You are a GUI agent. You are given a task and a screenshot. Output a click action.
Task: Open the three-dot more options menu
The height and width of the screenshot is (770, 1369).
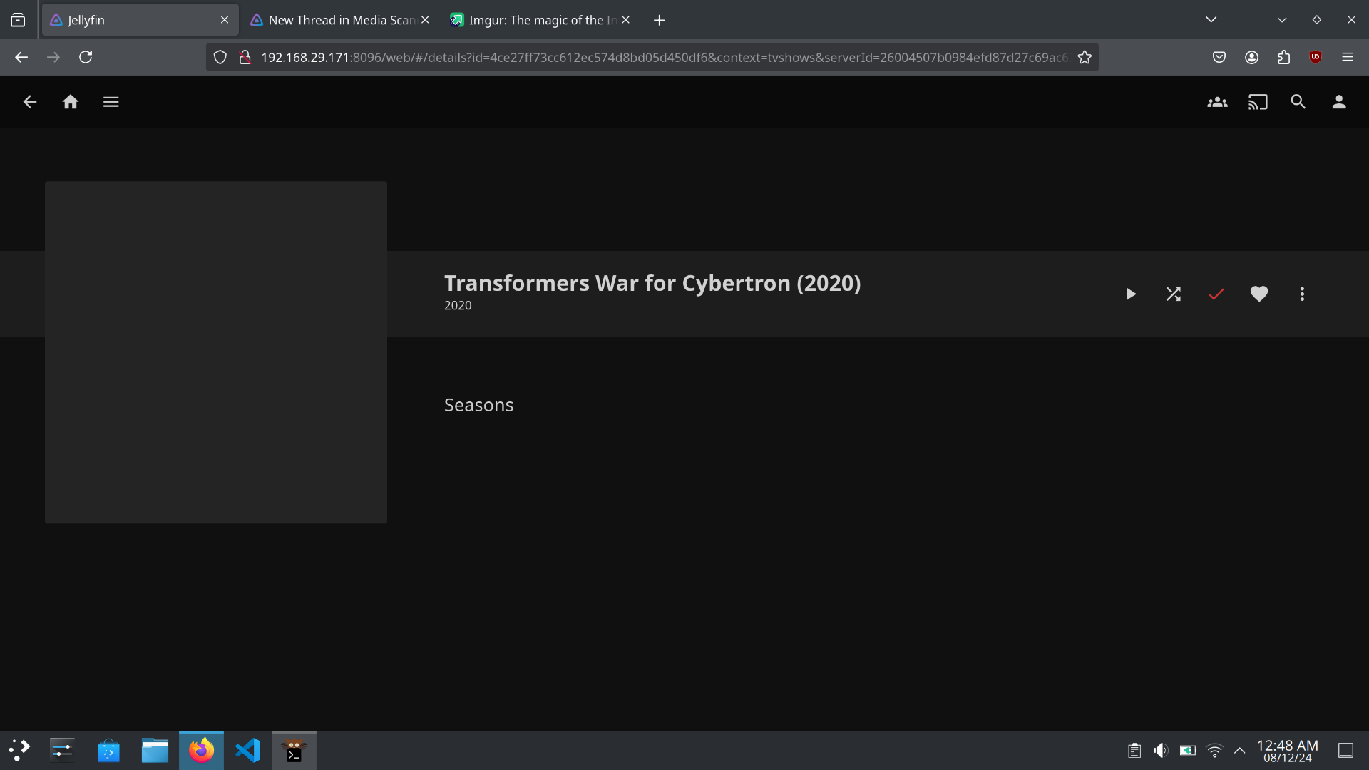1302,294
